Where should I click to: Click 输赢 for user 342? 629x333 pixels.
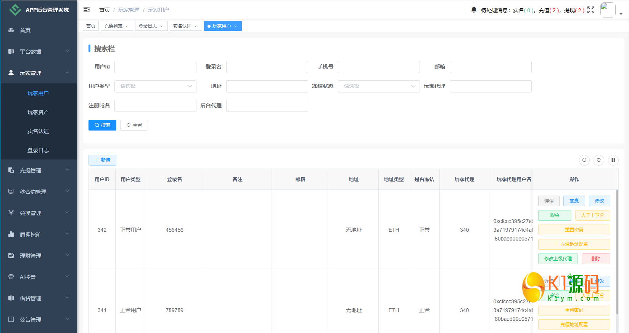click(574, 201)
